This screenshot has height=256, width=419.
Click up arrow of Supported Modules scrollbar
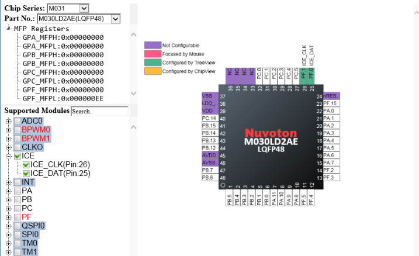click(x=133, y=127)
